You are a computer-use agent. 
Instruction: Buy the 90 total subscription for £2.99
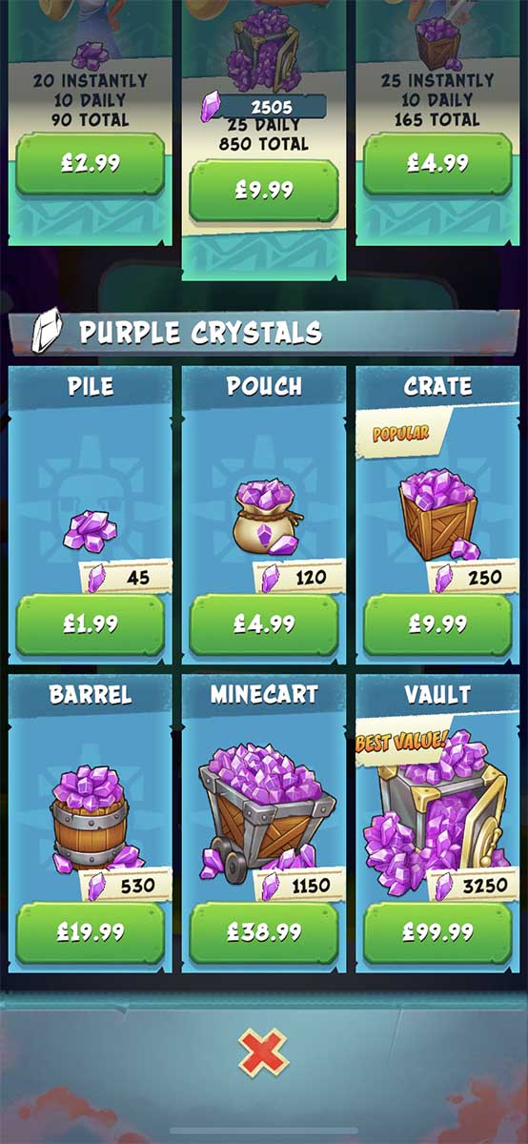(x=91, y=162)
